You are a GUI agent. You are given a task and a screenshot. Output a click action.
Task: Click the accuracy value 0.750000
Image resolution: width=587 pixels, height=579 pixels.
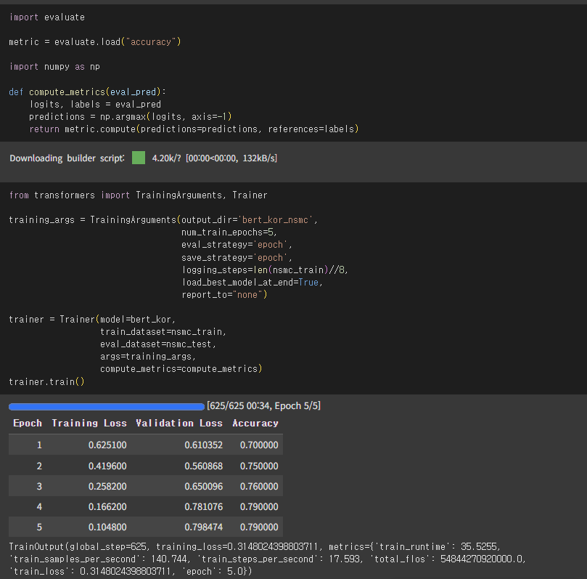259,466
